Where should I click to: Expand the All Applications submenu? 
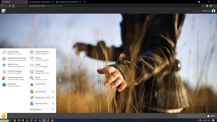pos(42,109)
